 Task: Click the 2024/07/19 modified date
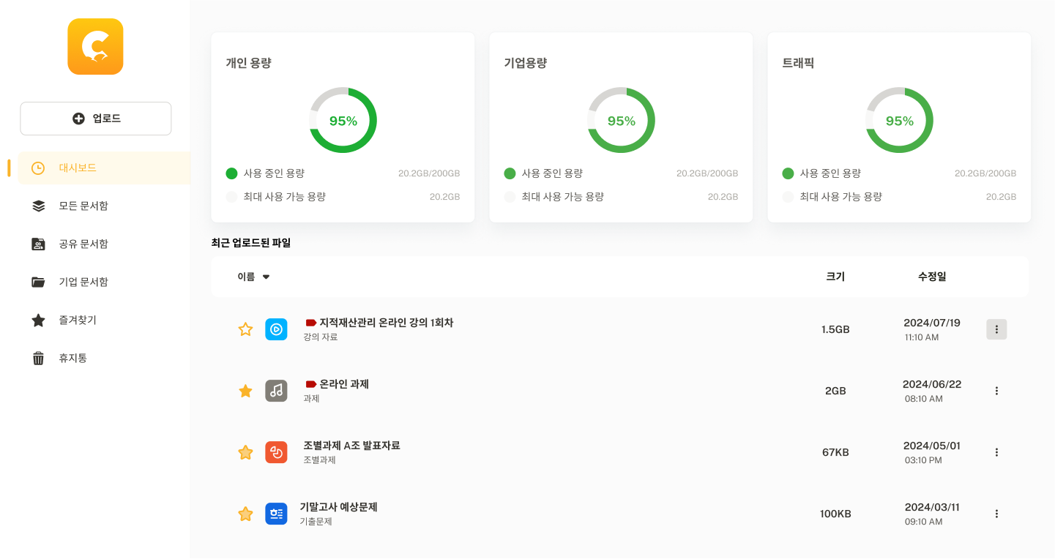click(x=932, y=323)
